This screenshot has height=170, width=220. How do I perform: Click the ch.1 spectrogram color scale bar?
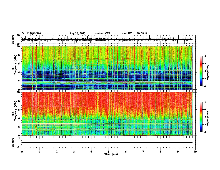(201, 71)
